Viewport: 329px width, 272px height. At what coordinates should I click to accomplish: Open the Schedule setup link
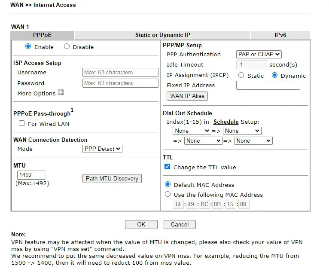point(226,122)
